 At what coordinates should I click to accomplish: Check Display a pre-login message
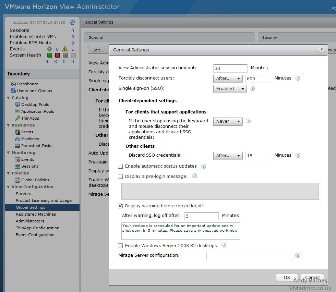[x=120, y=176]
